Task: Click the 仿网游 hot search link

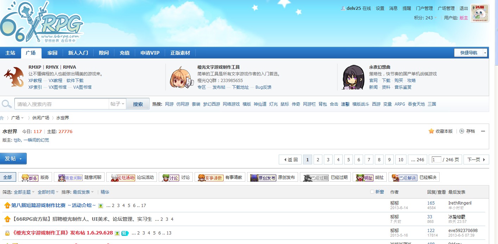Action: pyautogui.click(x=183, y=104)
